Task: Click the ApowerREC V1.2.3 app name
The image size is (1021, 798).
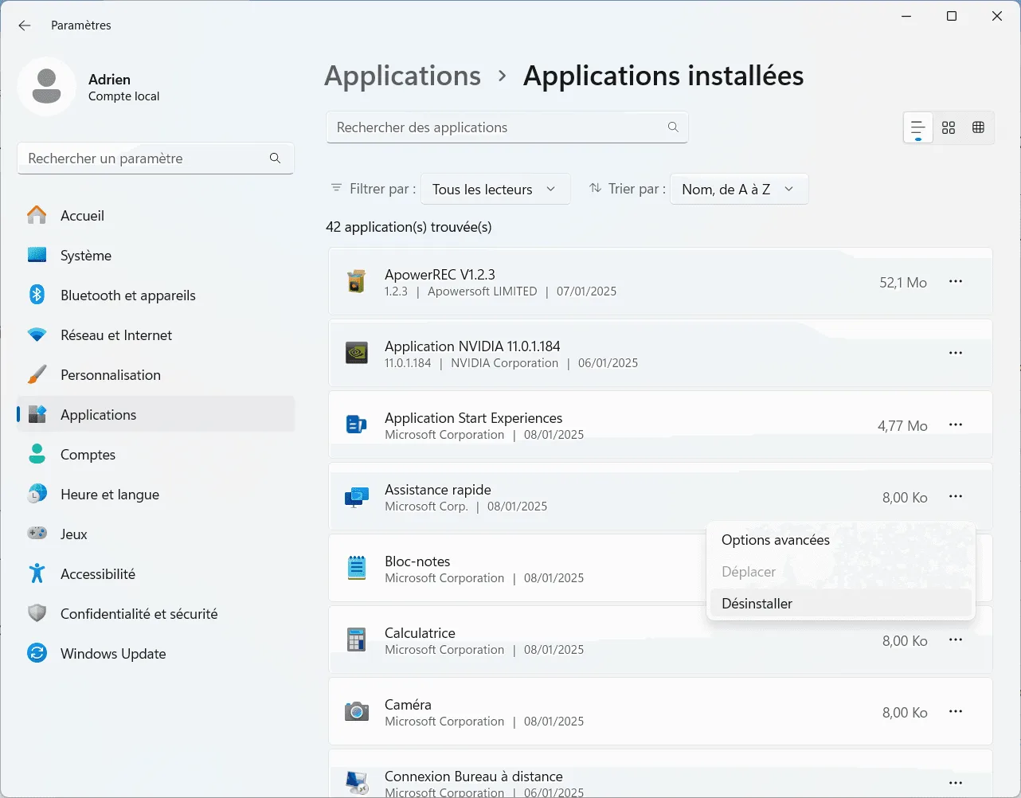Action: (x=440, y=275)
